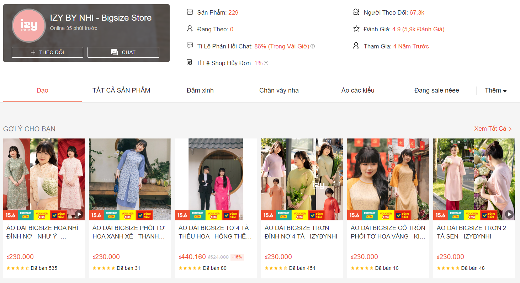Expand the Thêm dropdown menu

click(x=496, y=90)
